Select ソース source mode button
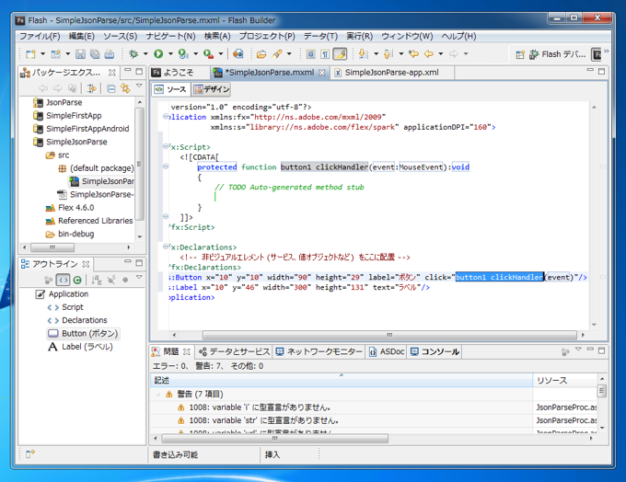This screenshot has height=482, width=626. 171,89
